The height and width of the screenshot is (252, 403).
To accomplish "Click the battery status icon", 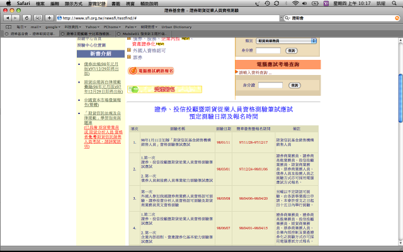I will coord(315,3).
